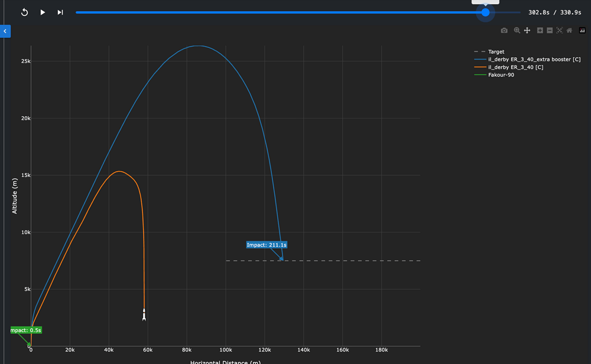Skip to end of playback
The height and width of the screenshot is (364, 591).
[60, 12]
